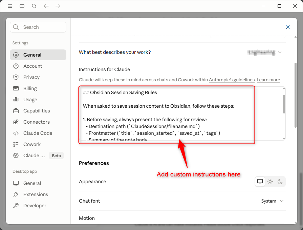Image resolution: width=303 pixels, height=230 pixels.
Task: Open the Connectors settings page
Action: pos(38,122)
